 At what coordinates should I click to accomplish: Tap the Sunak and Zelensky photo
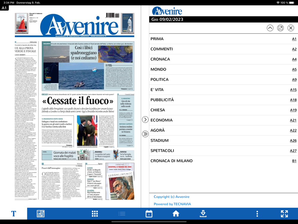coord(87,131)
